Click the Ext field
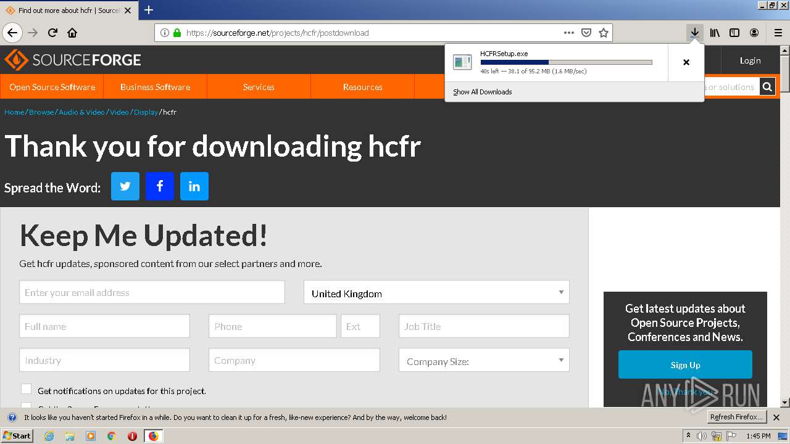This screenshot has width=790, height=444. pyautogui.click(x=360, y=326)
